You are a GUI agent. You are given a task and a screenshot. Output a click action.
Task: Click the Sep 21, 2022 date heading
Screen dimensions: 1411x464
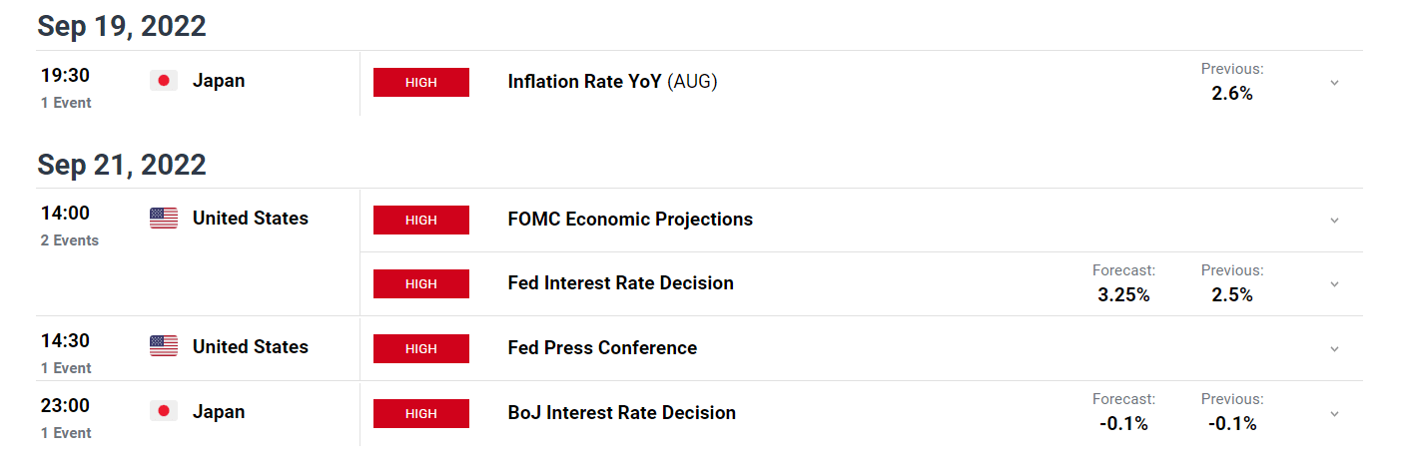[x=122, y=164]
